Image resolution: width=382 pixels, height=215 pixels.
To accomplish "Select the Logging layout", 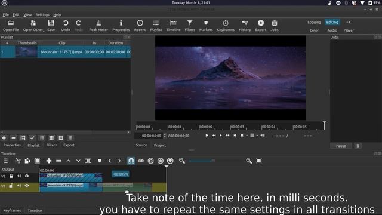I will tap(314, 22).
